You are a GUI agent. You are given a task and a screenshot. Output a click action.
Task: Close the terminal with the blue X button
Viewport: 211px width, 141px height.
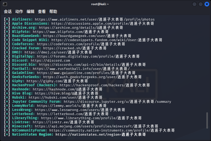tap(207, 4)
